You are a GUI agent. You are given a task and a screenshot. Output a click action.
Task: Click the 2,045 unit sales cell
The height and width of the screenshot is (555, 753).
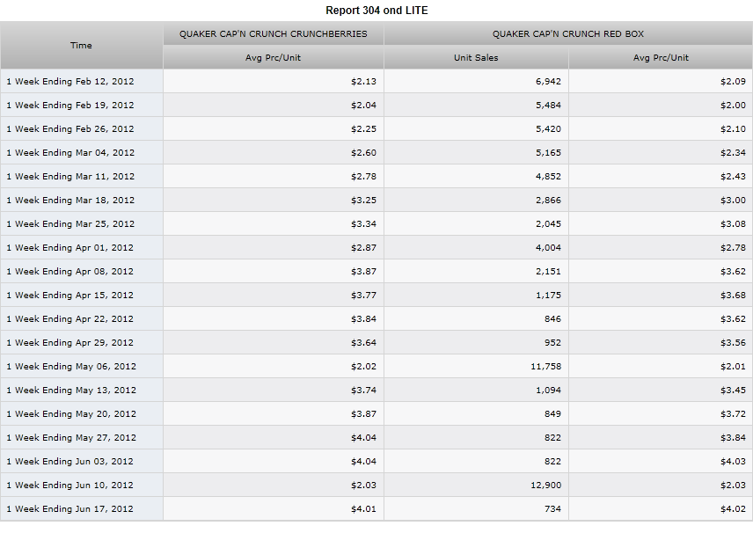476,223
